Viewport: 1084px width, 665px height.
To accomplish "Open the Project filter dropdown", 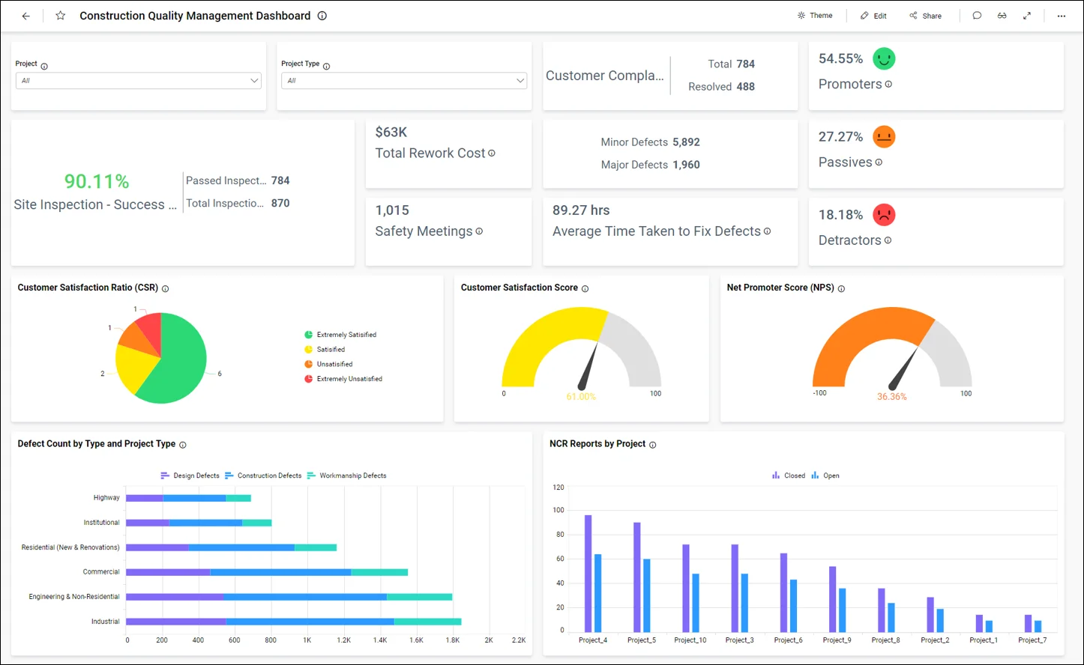I will pyautogui.click(x=139, y=81).
